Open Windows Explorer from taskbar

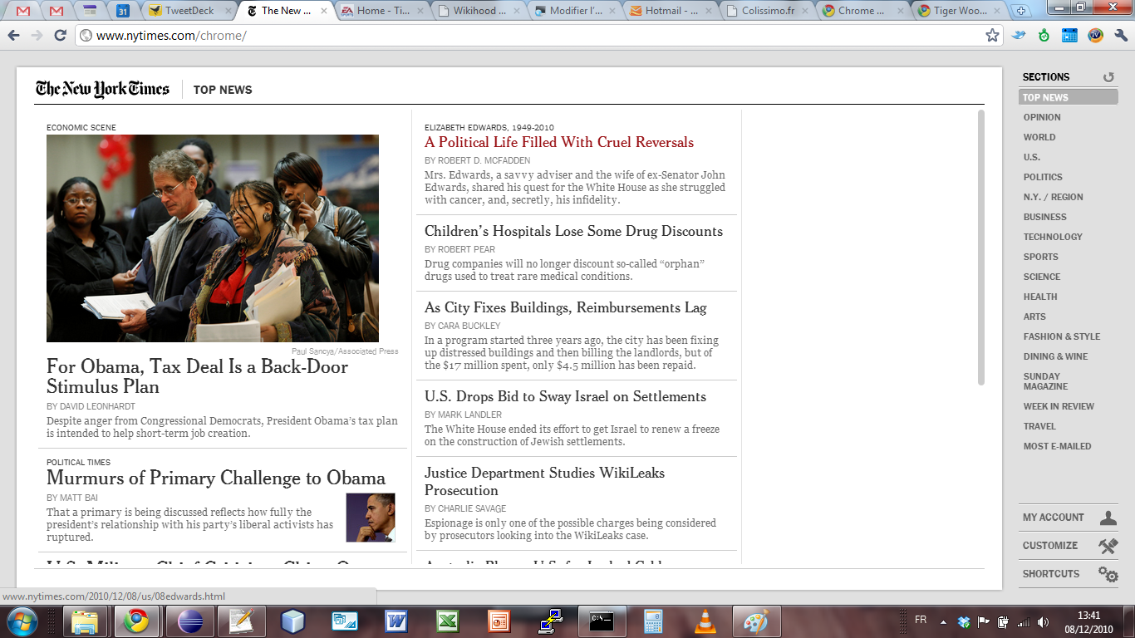point(86,621)
